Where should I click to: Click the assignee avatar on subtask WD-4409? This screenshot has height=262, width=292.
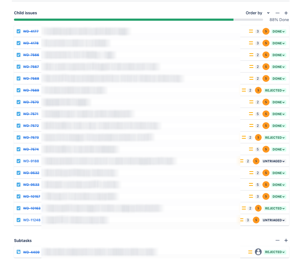point(258,252)
